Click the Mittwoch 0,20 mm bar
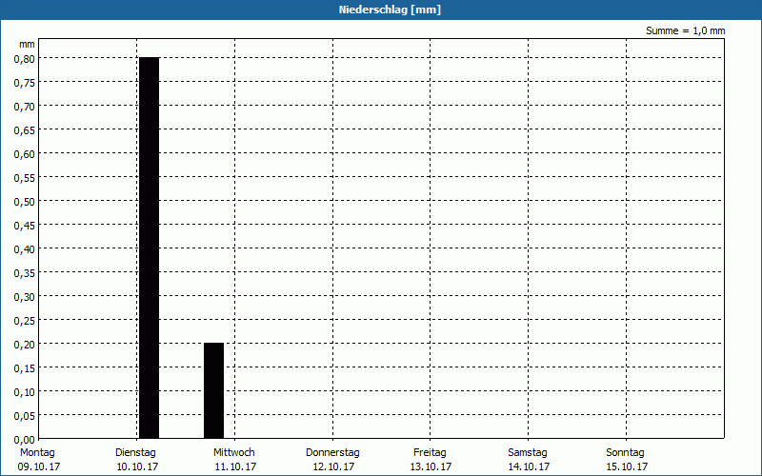 [x=213, y=390]
